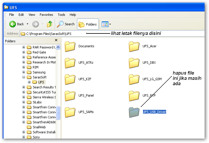
Task: Expand the SecurityKISS tree node
Action: [x=24, y=92]
